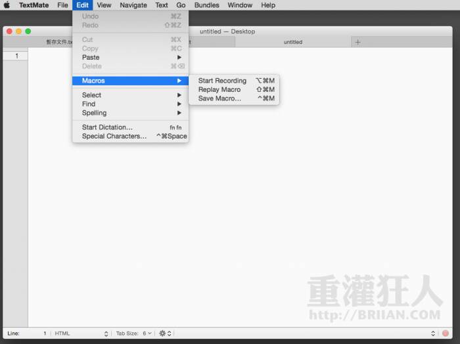Viewport: 460px width, 344px height.
Task: Close the window with red button
Action: tap(9, 32)
